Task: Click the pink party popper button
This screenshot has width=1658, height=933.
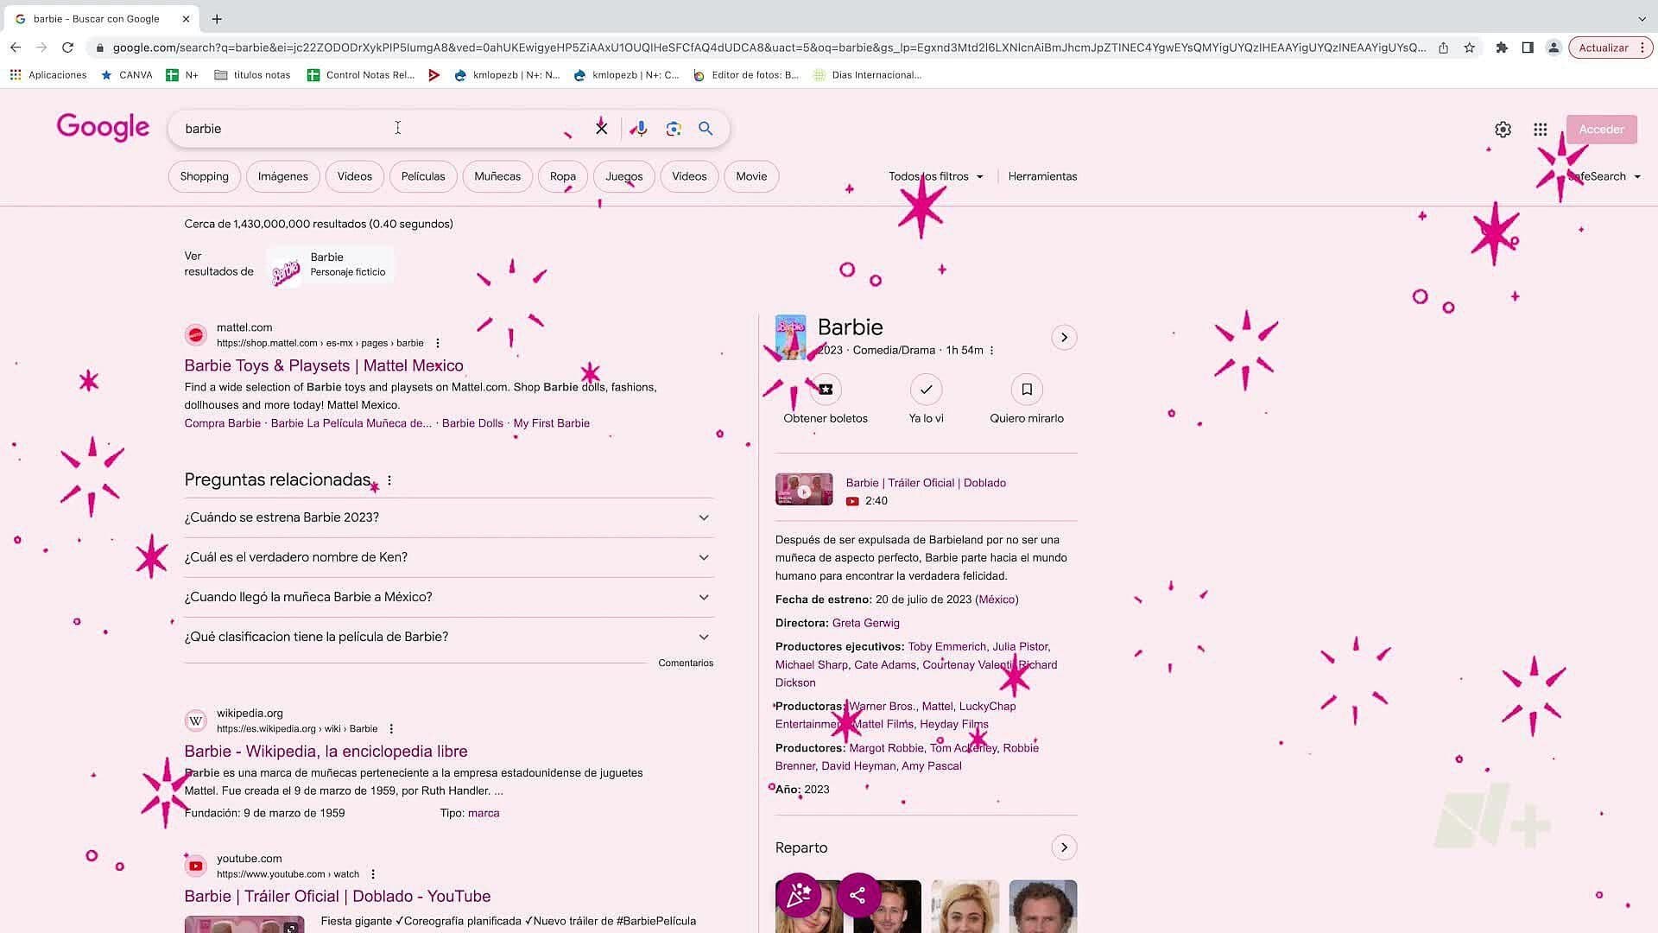Action: (799, 895)
